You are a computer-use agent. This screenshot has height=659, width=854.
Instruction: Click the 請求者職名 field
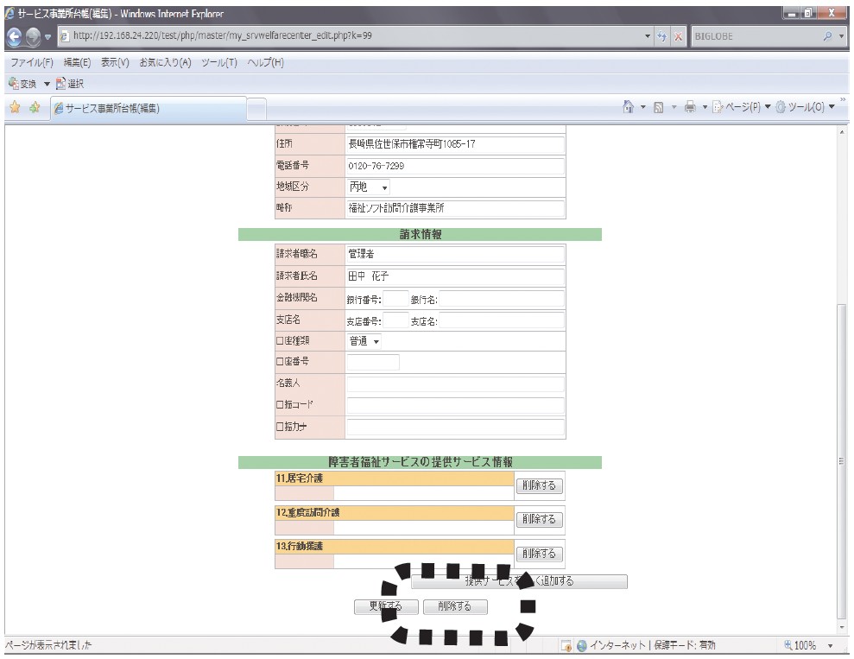pyautogui.click(x=455, y=254)
